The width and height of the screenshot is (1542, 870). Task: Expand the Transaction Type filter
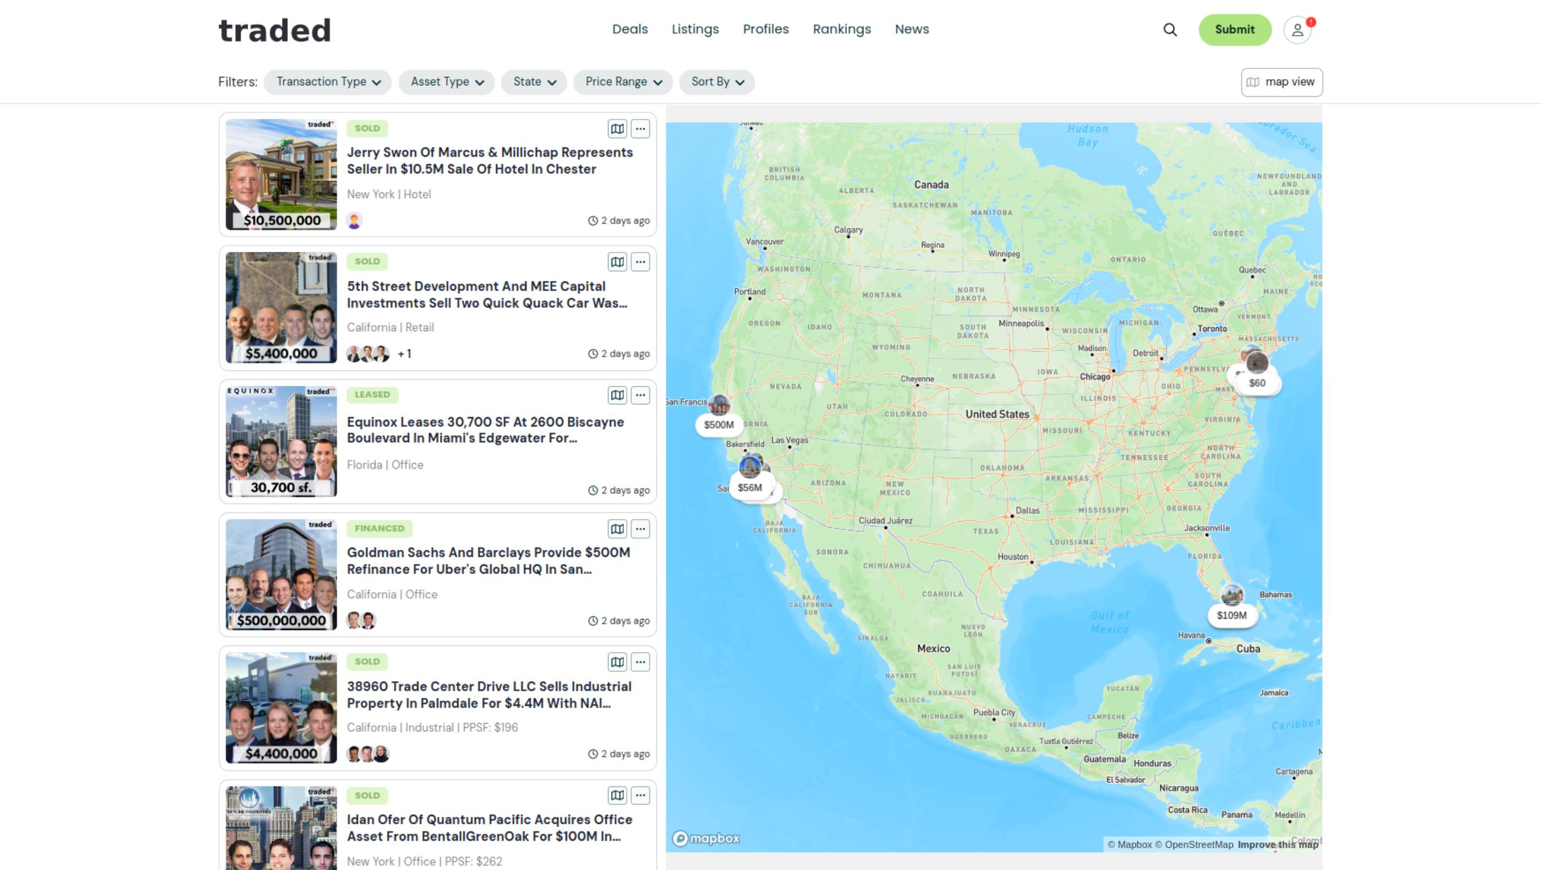[328, 82]
